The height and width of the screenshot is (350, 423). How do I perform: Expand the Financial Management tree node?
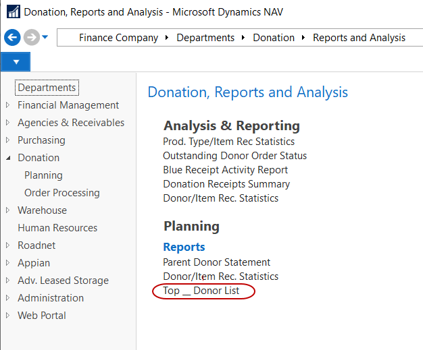[x=8, y=105]
